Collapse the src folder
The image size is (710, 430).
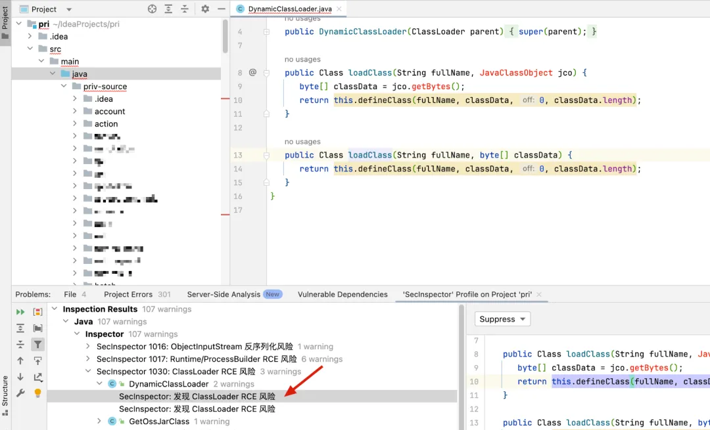click(x=30, y=49)
